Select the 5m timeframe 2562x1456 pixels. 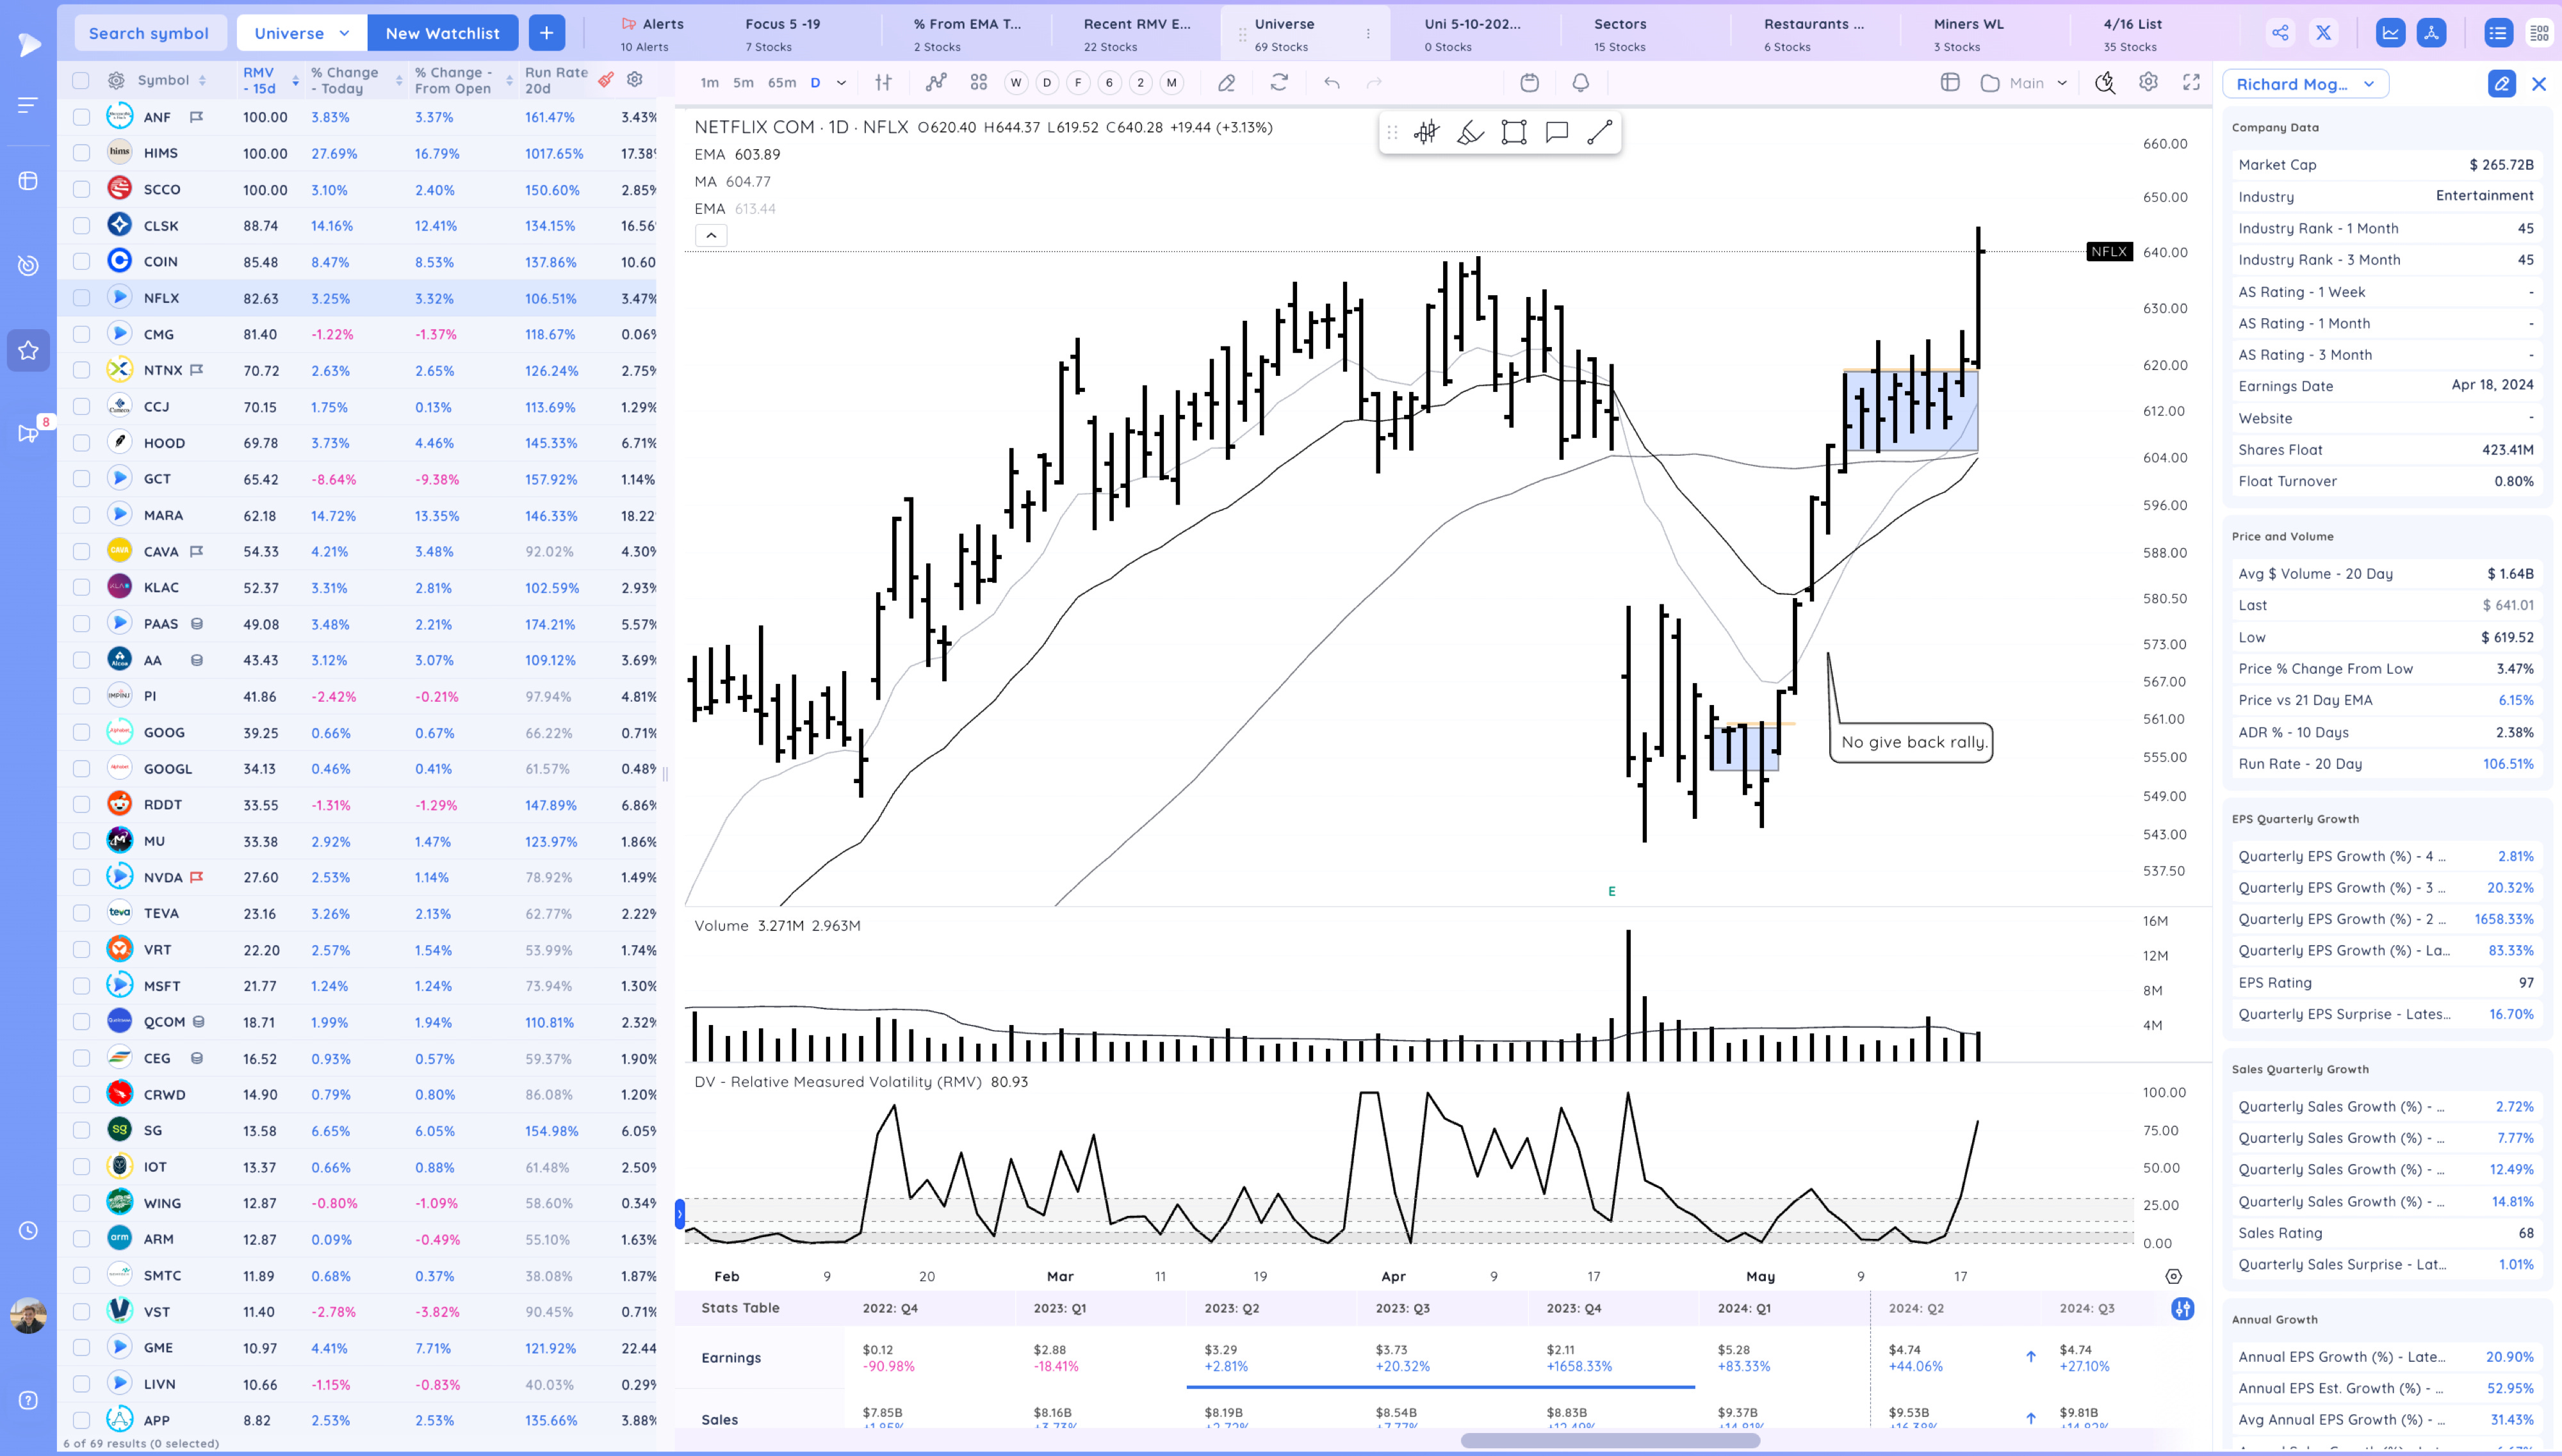pos(743,83)
